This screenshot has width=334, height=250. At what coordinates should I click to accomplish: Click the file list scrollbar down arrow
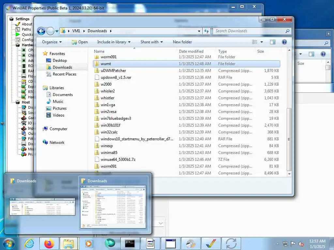tap(289, 174)
